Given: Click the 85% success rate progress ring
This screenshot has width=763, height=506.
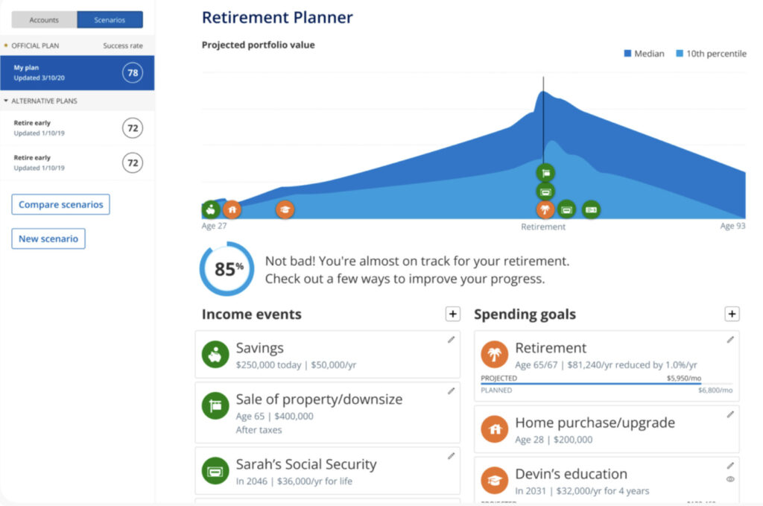Looking at the screenshot, I should 227,270.
